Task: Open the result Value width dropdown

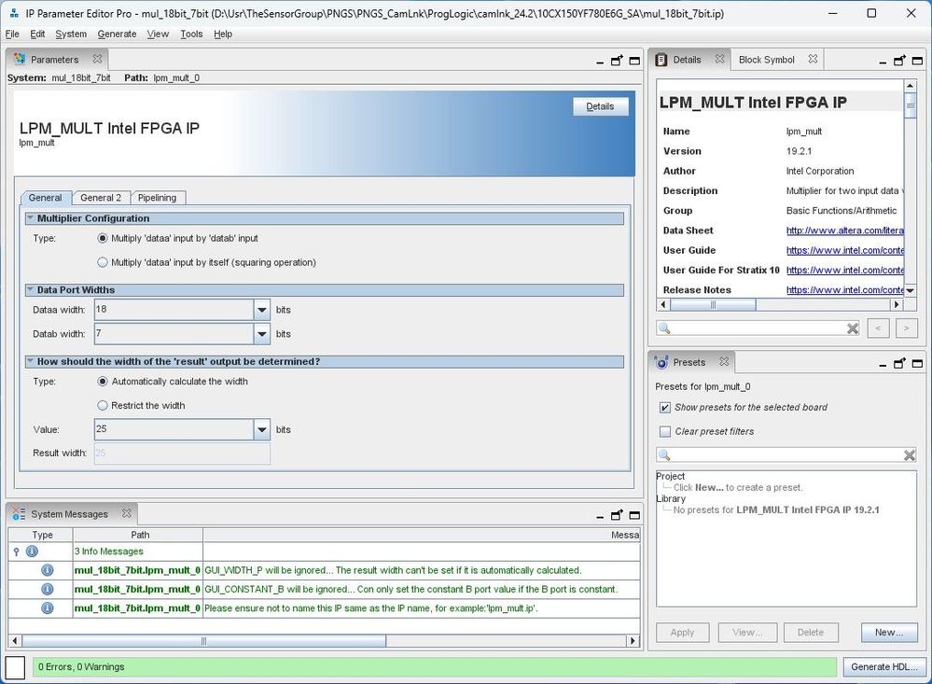Action: (262, 429)
